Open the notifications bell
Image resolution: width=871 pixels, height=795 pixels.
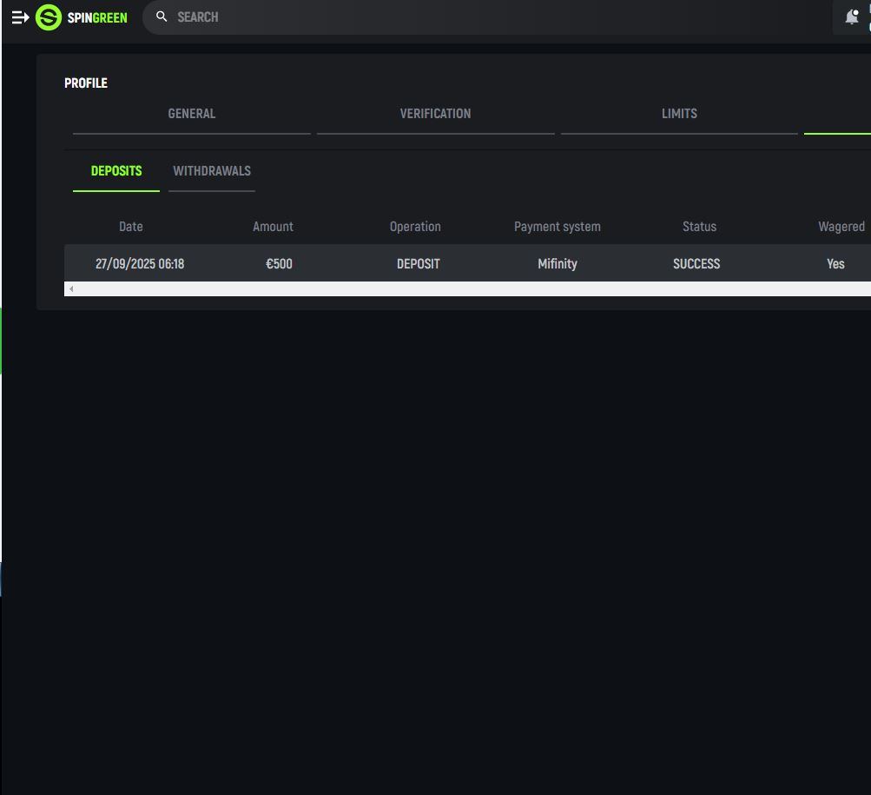coord(852,17)
